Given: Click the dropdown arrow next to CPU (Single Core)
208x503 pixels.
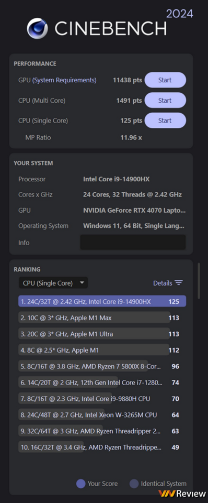Looking at the screenshot, I should [x=82, y=283].
